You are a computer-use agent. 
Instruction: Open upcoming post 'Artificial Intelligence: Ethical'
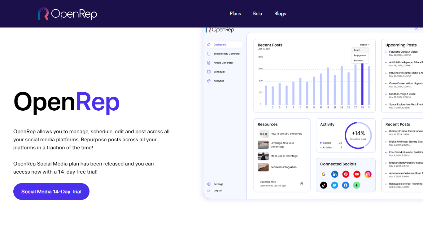point(406,62)
